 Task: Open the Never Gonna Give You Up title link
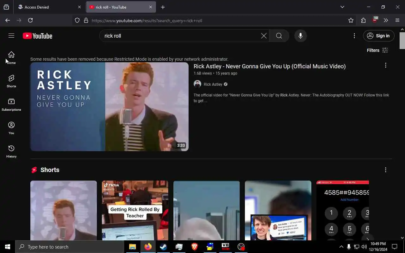click(270, 66)
